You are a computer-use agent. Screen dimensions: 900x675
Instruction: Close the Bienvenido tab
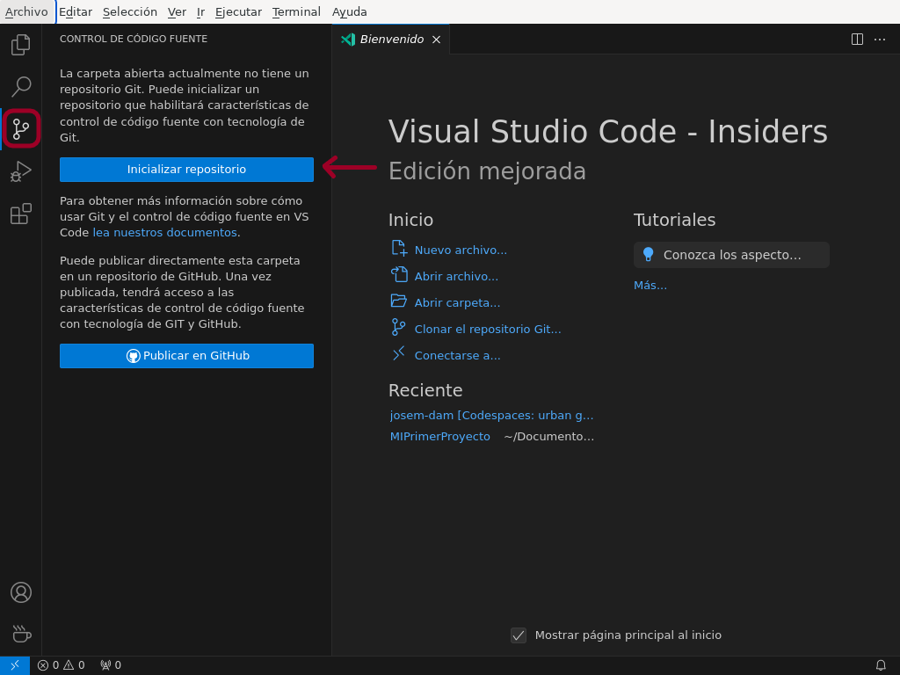tap(436, 39)
